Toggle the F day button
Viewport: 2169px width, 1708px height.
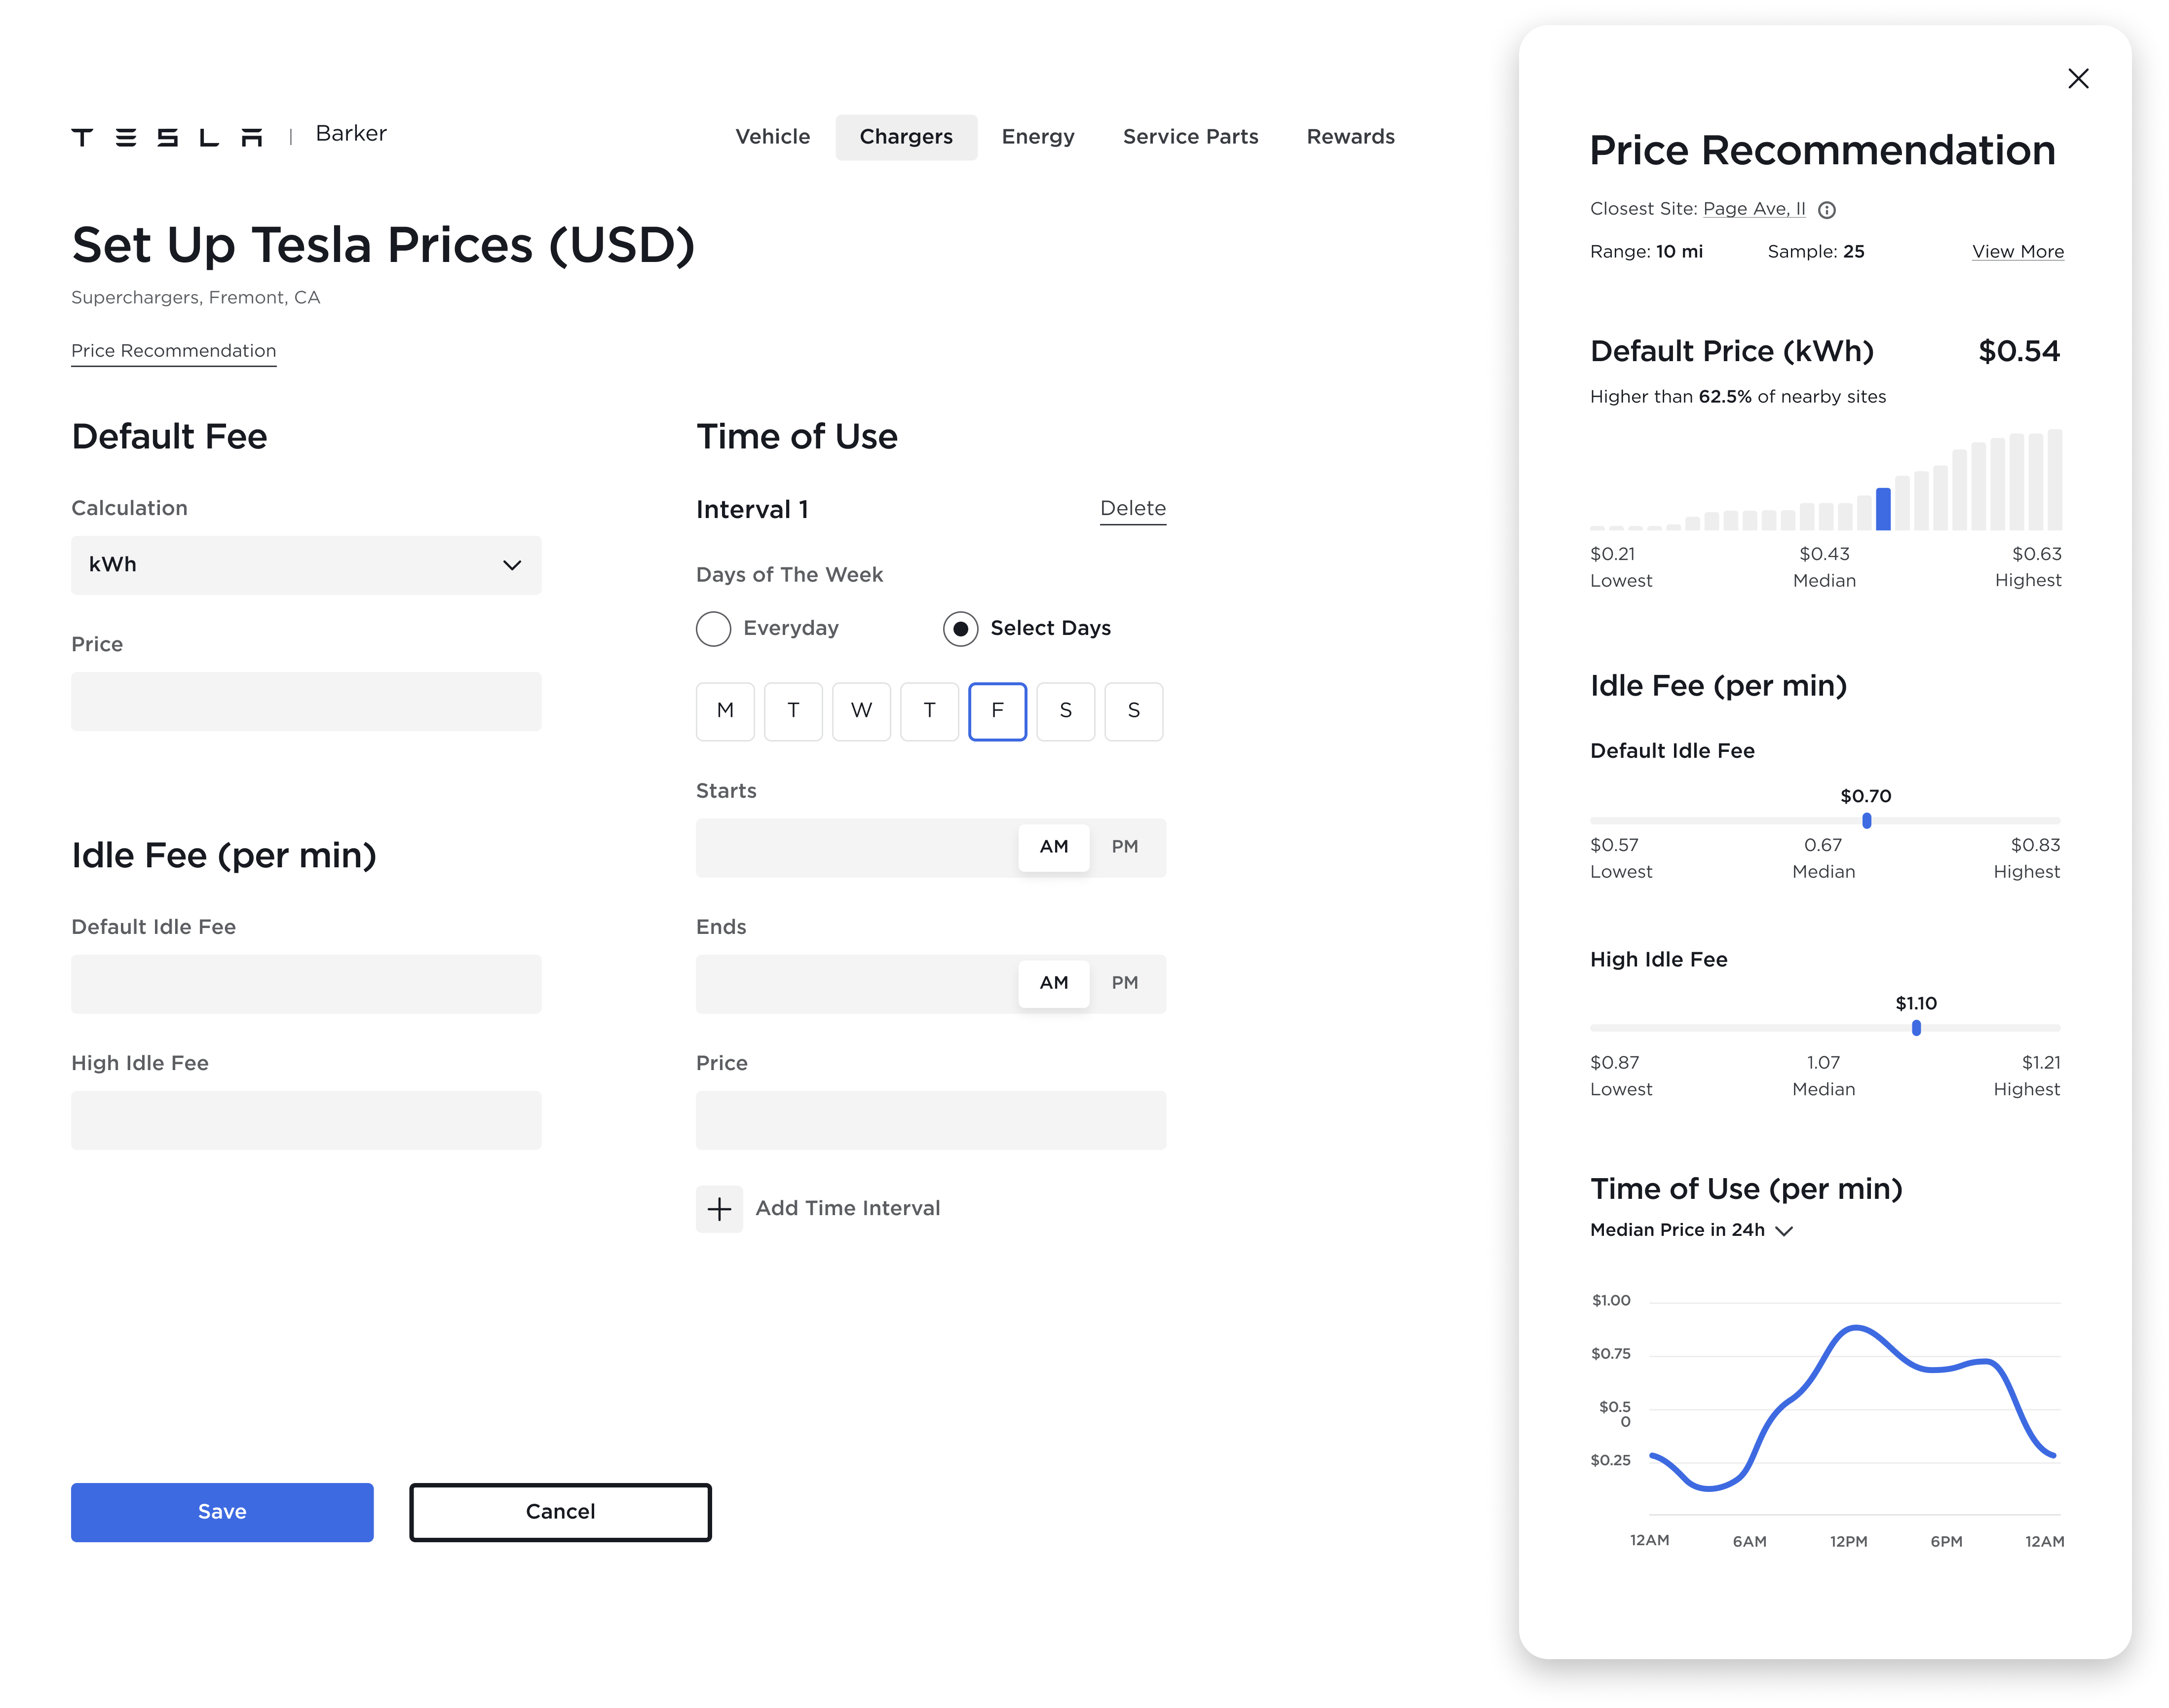[997, 711]
